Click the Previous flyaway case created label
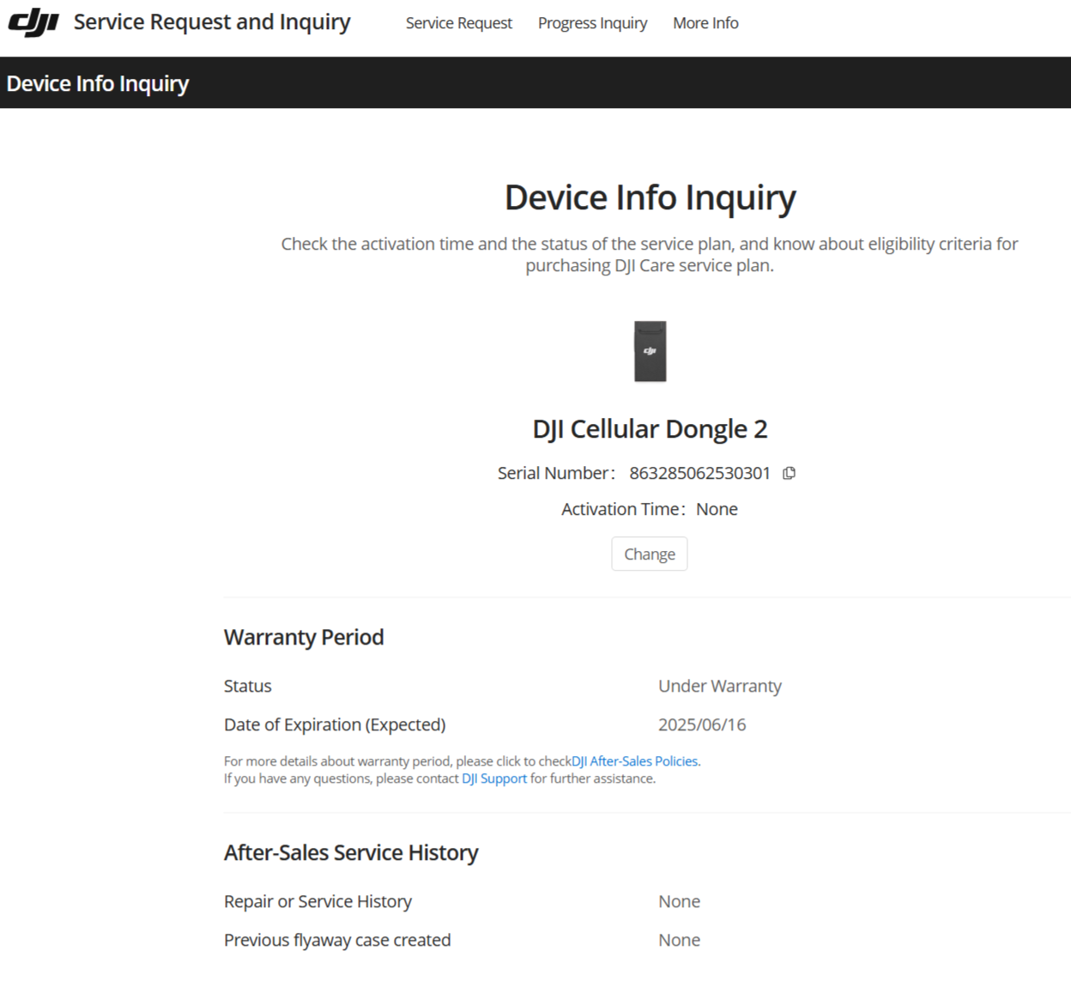The height and width of the screenshot is (987, 1071). click(x=337, y=940)
